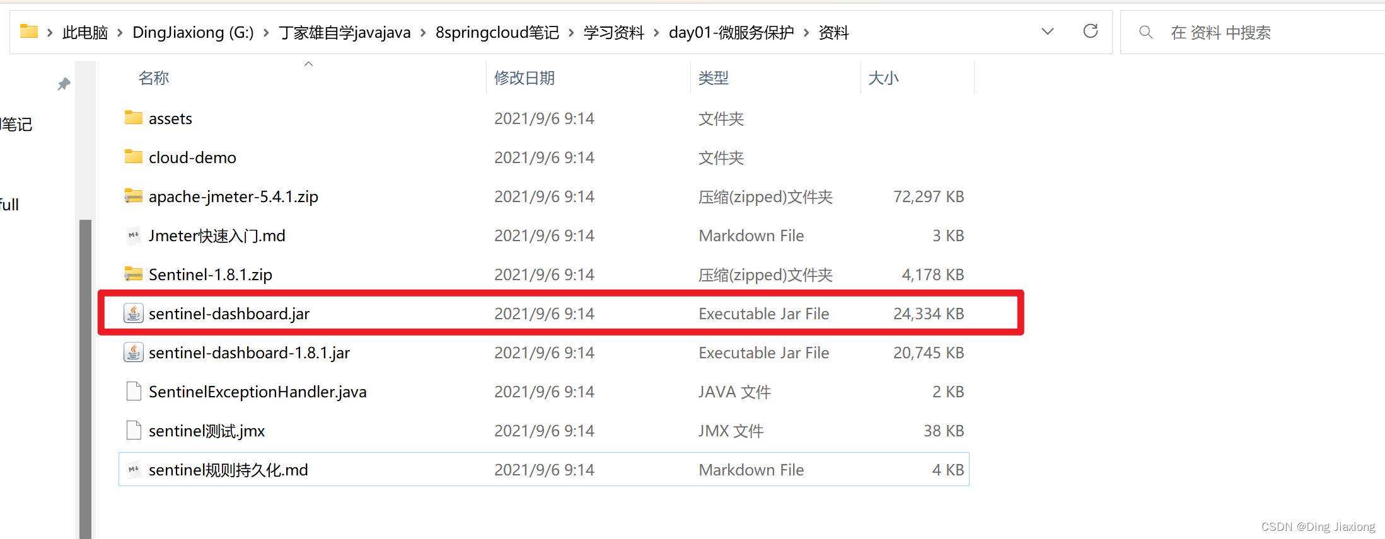Click the 20,745 KB size value
The image size is (1385, 539).
[x=929, y=353]
